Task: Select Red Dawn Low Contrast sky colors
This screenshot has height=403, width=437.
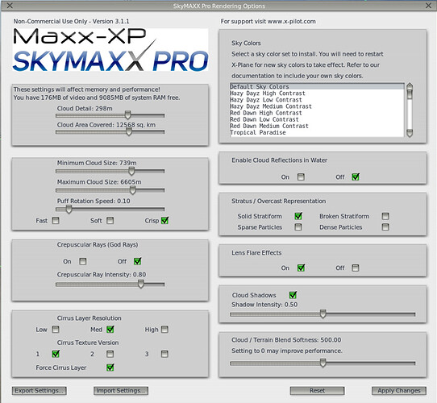Action: (317, 119)
